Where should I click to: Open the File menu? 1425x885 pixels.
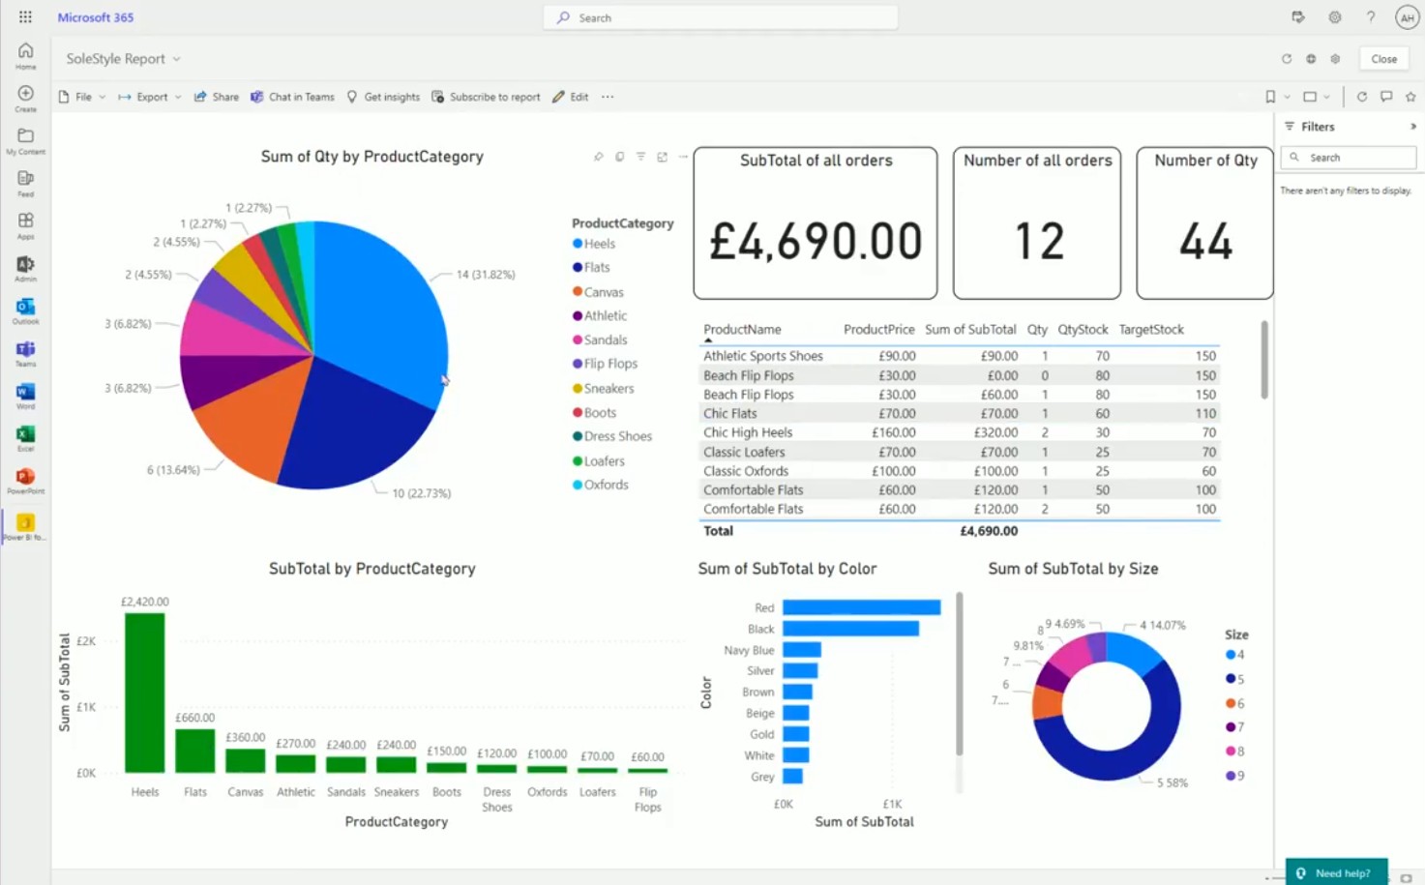(x=82, y=96)
